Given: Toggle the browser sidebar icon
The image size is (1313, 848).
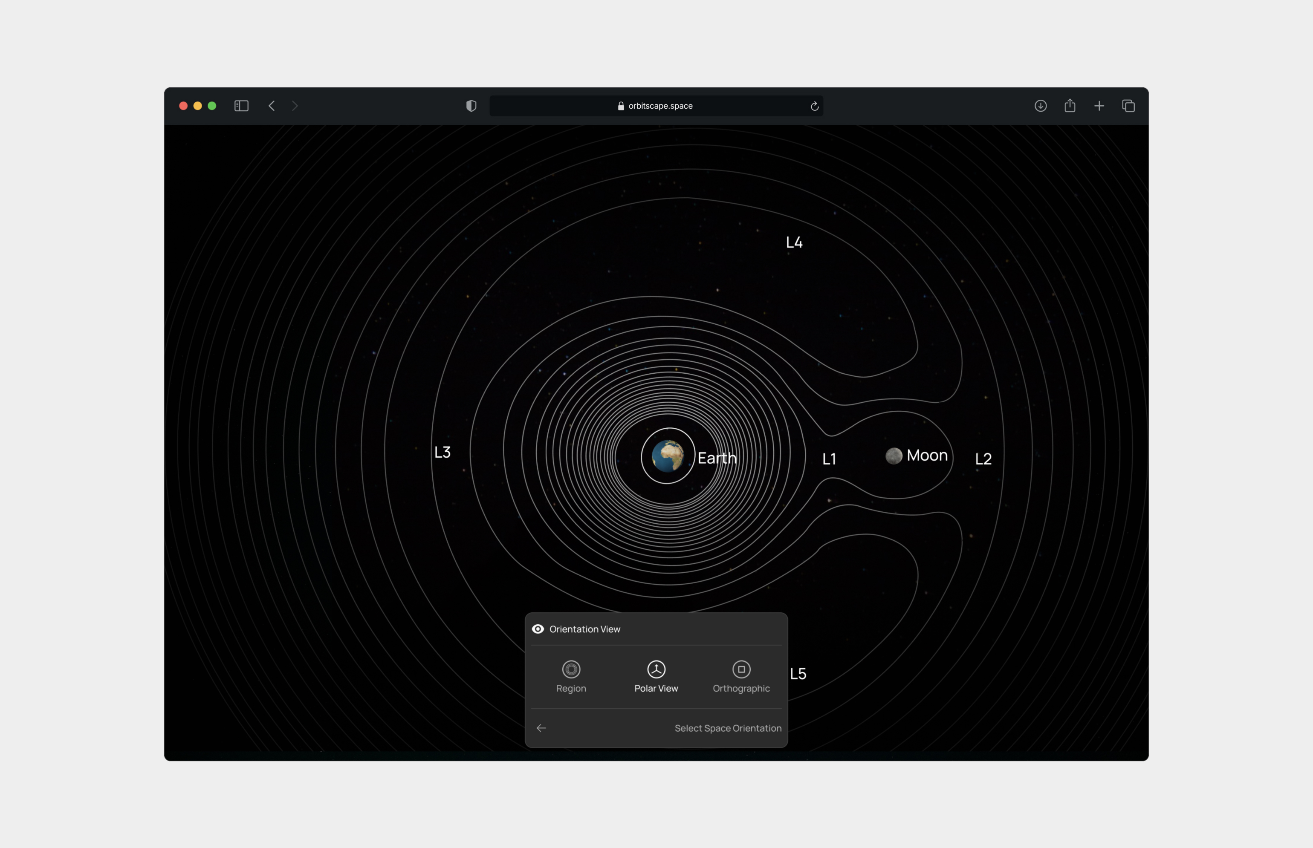Looking at the screenshot, I should 241,106.
